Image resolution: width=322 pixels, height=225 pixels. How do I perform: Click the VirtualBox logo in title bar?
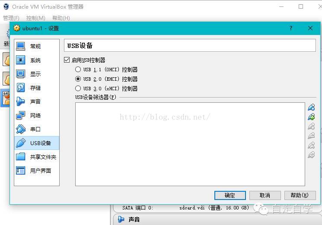(6, 6)
